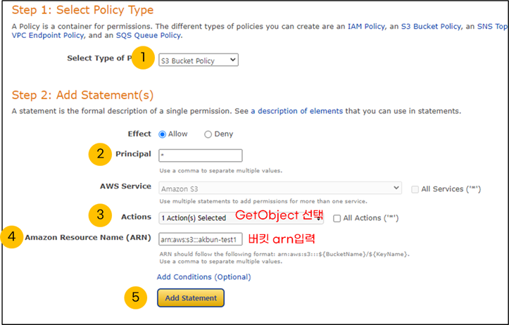Open the AWS Service dropdown

(279, 188)
